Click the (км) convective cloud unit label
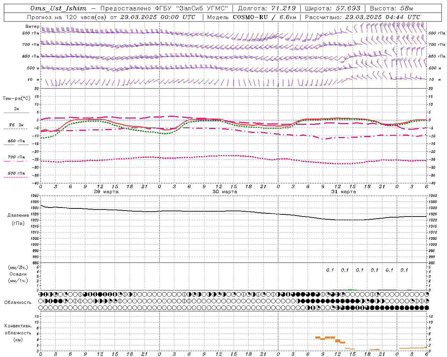Image resolution: width=447 pixels, height=357 pixels. [x=18, y=340]
